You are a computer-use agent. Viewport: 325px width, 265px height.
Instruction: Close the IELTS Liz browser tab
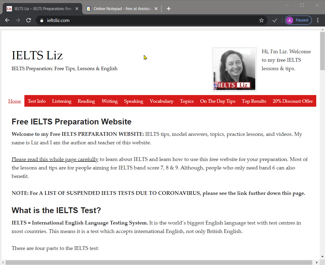pos(77,9)
